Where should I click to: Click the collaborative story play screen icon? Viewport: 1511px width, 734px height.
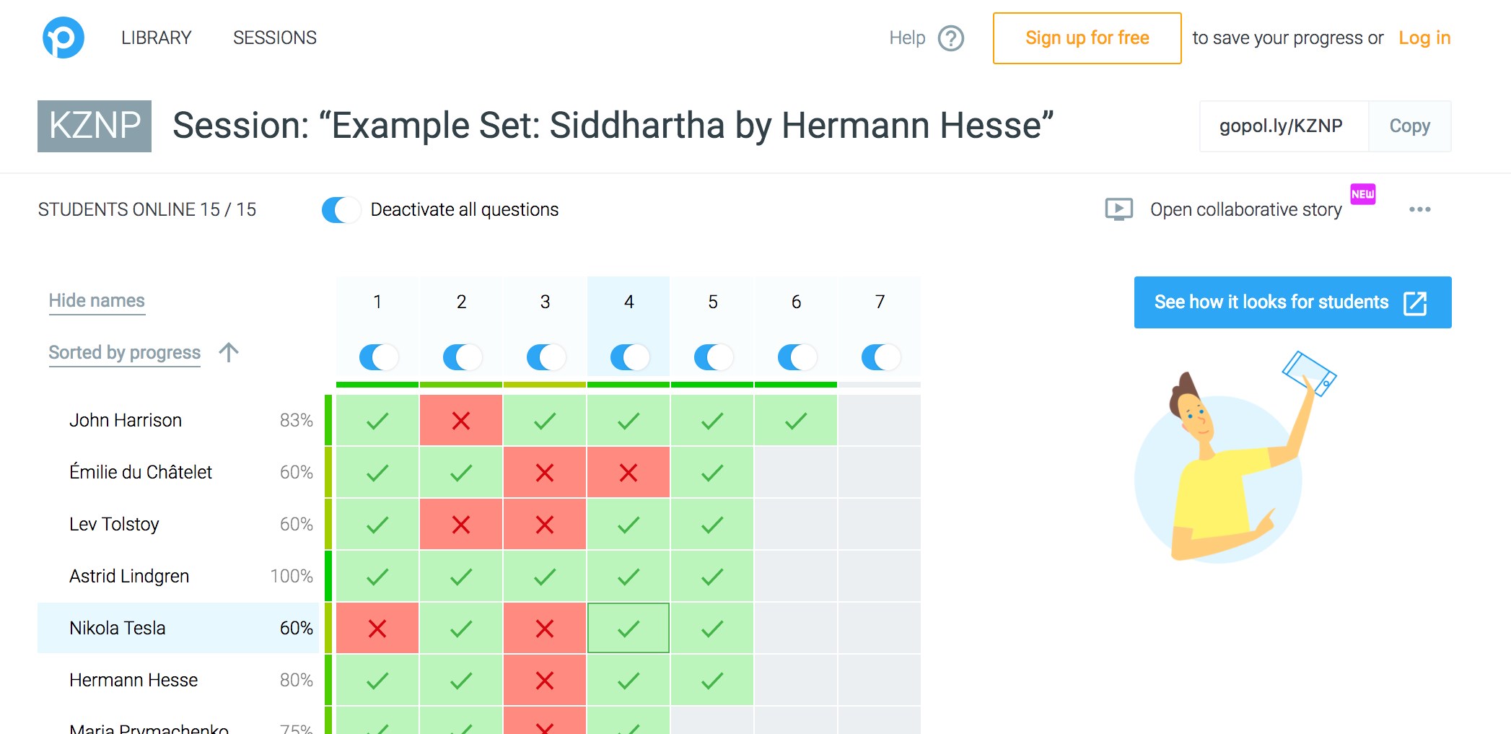tap(1118, 209)
